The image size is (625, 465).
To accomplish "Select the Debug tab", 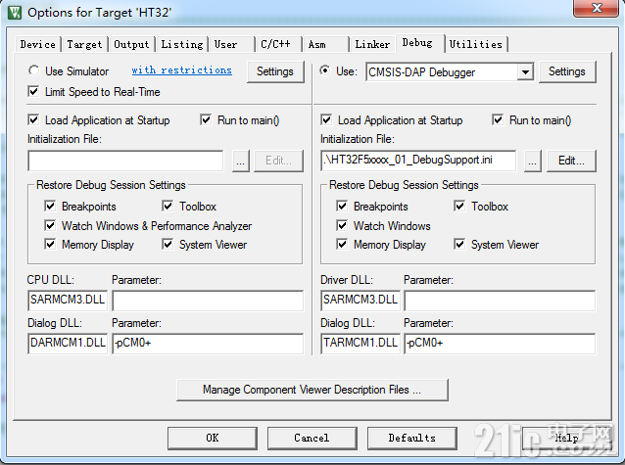I will (x=419, y=43).
